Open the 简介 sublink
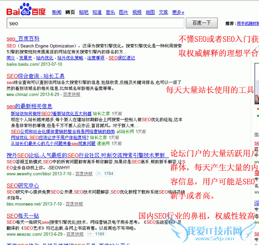Screen dimensions: 259x245 tap(11, 58)
